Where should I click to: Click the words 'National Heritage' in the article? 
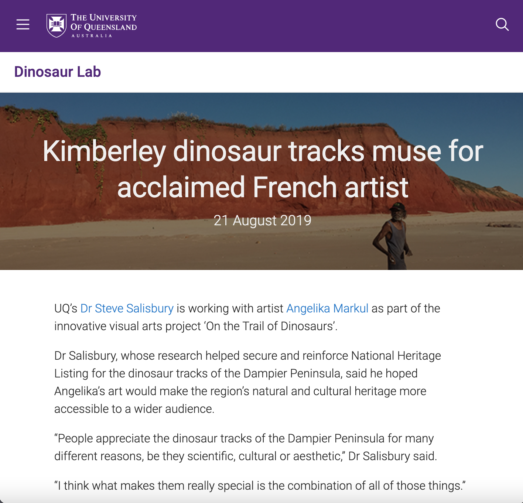pos(396,356)
